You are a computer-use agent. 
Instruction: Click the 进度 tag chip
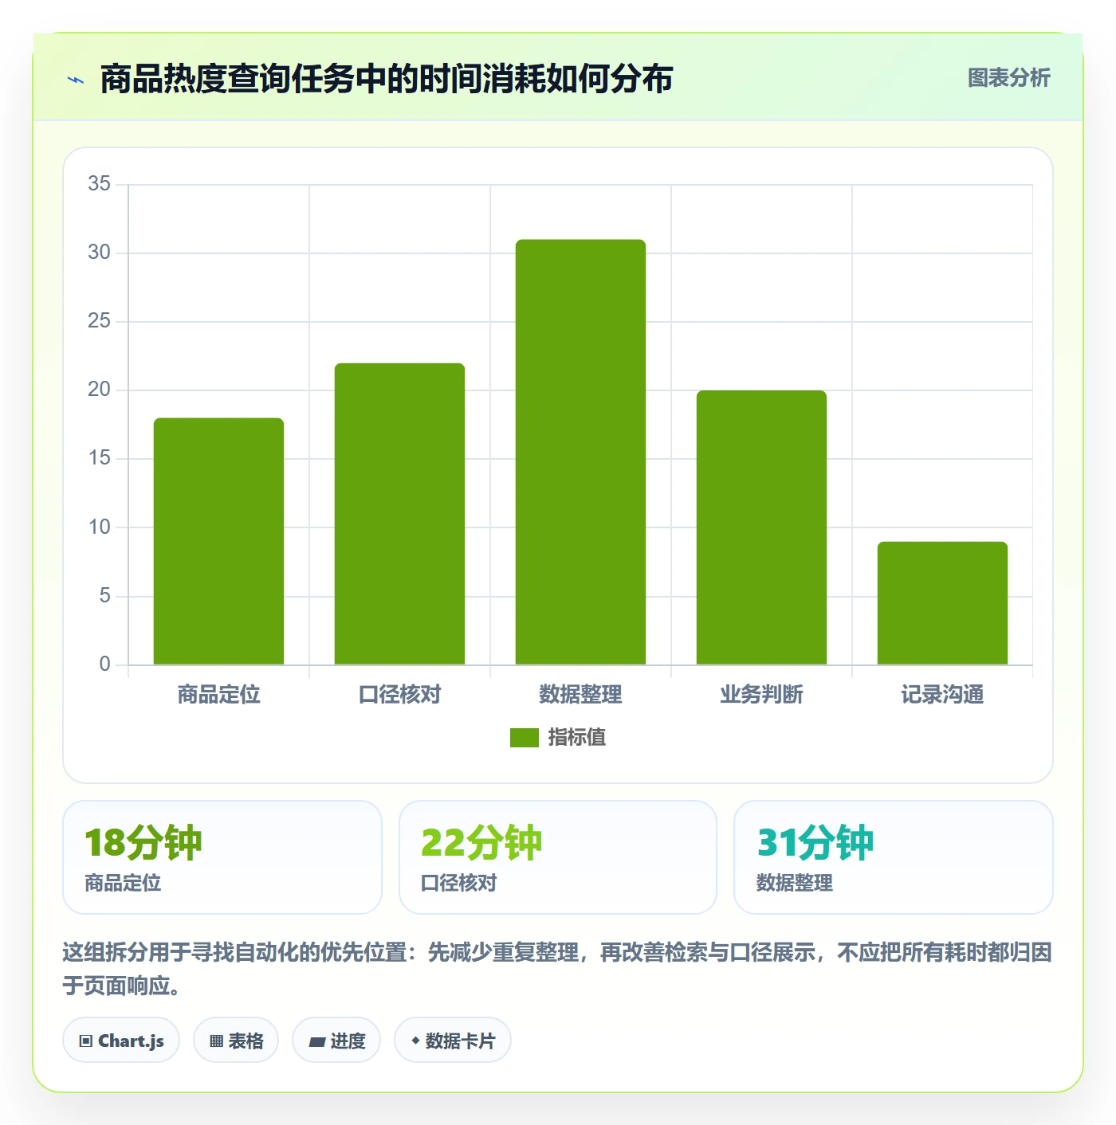(336, 1040)
